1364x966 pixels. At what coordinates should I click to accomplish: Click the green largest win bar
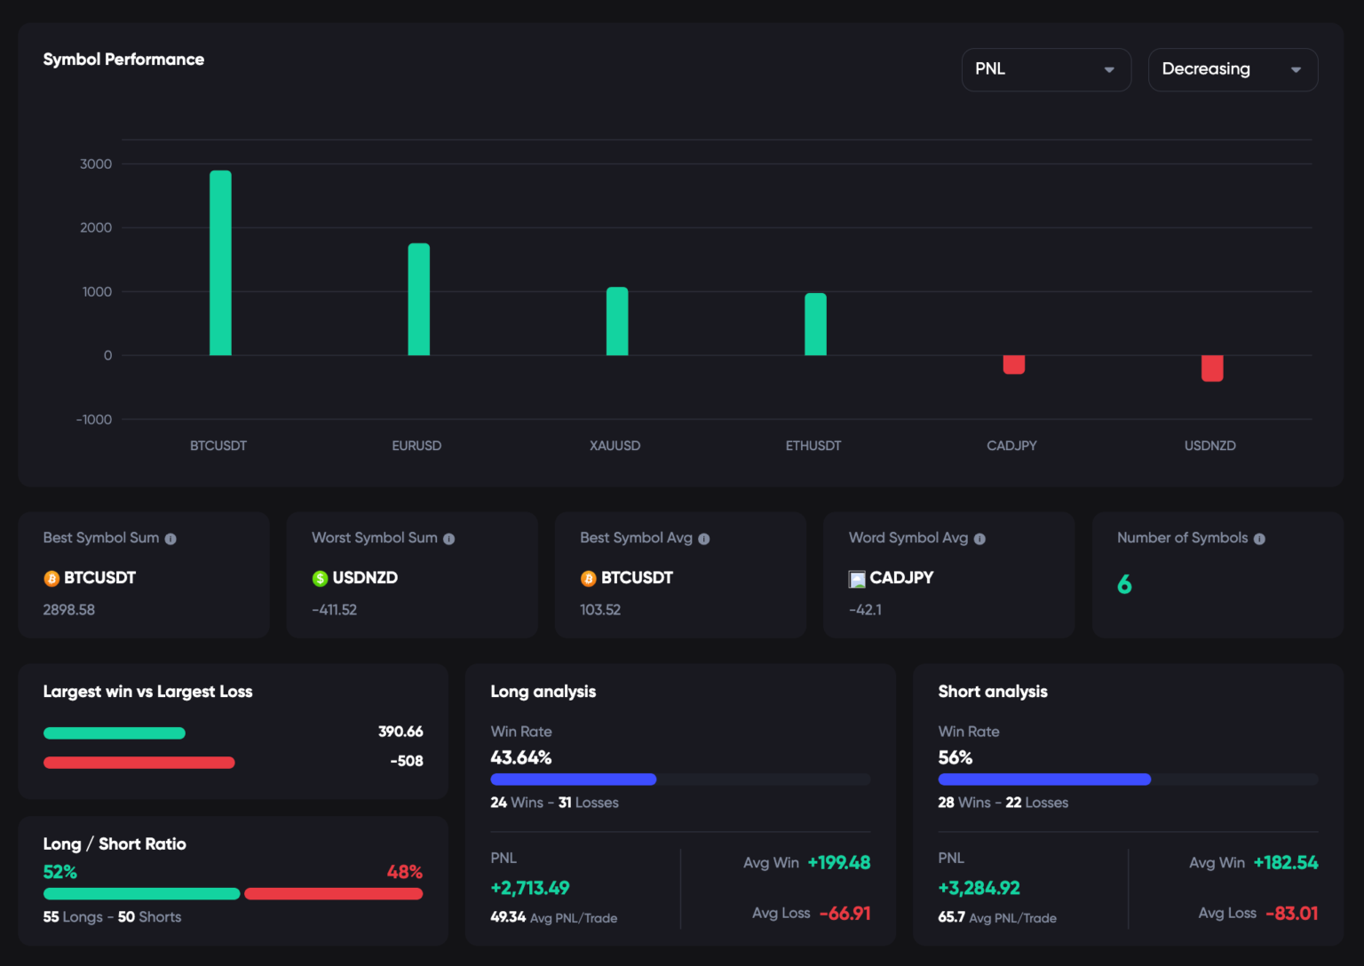point(114,732)
